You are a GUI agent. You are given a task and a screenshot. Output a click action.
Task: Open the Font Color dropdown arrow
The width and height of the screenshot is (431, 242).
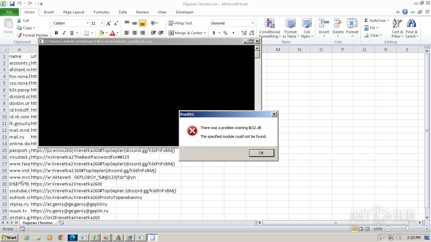click(117, 33)
